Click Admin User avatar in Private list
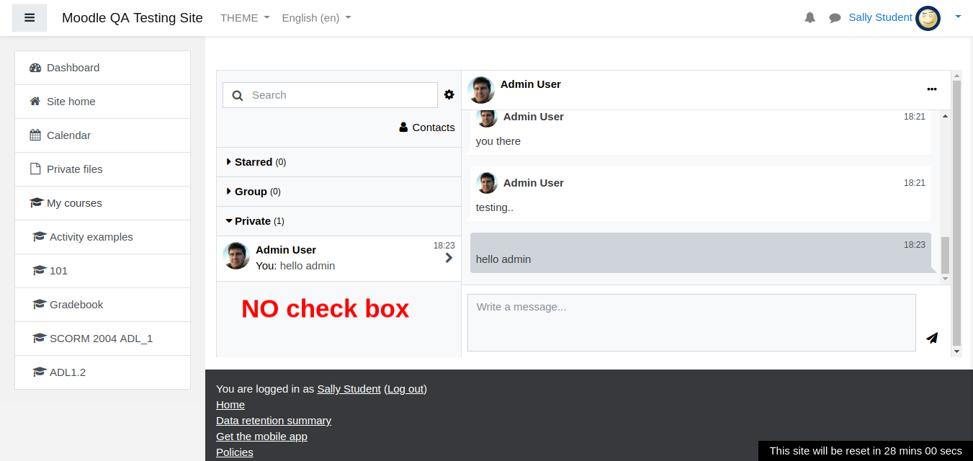The height and width of the screenshot is (461, 973). click(x=236, y=256)
